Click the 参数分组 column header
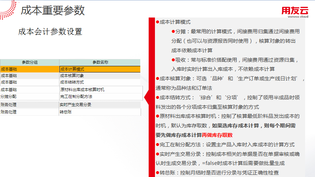The height and width of the screenshot is (177, 315). (29, 62)
